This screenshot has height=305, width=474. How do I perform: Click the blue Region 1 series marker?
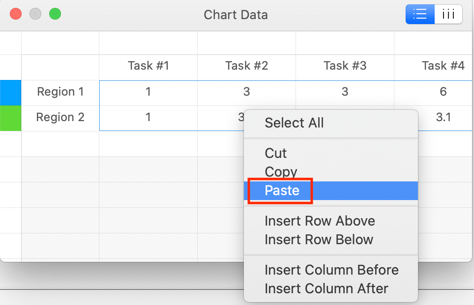(x=10, y=92)
